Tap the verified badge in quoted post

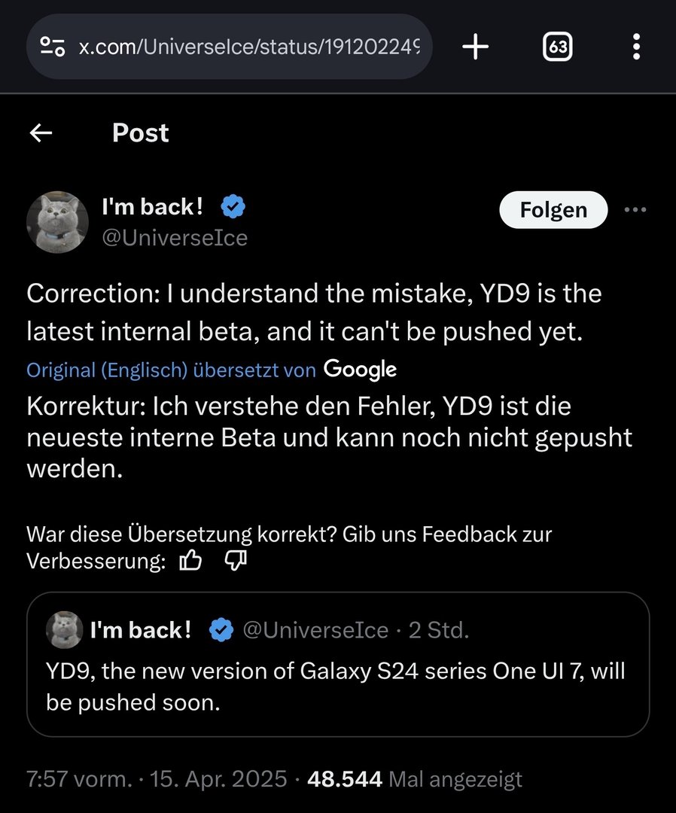(221, 630)
